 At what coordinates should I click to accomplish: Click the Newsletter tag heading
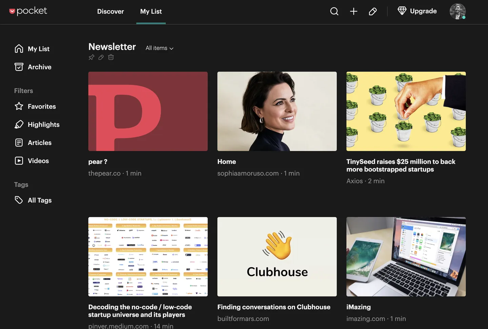[112, 47]
